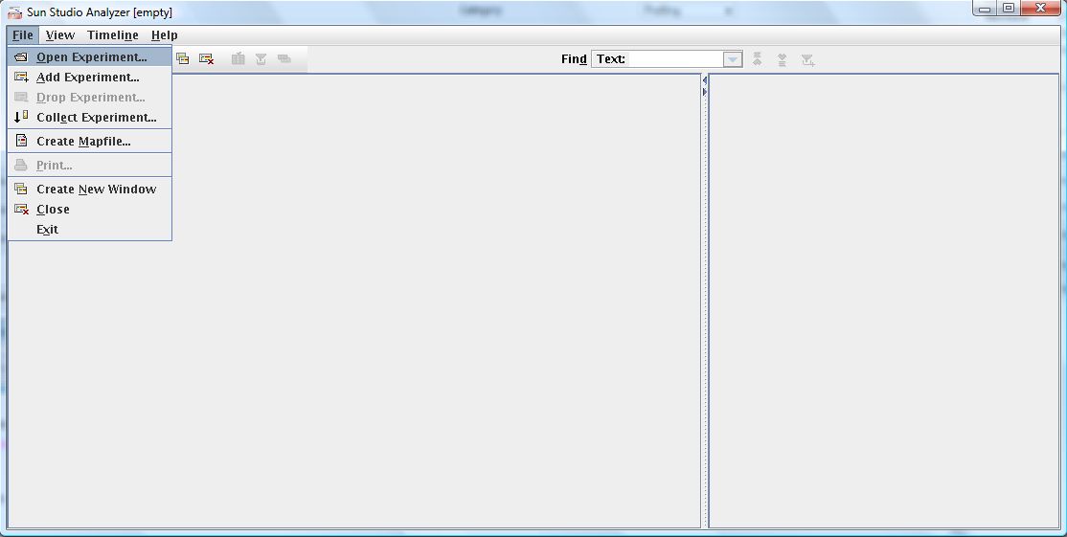Click the Drop Experiment... menu entry
This screenshot has width=1067, height=537.
pos(89,98)
